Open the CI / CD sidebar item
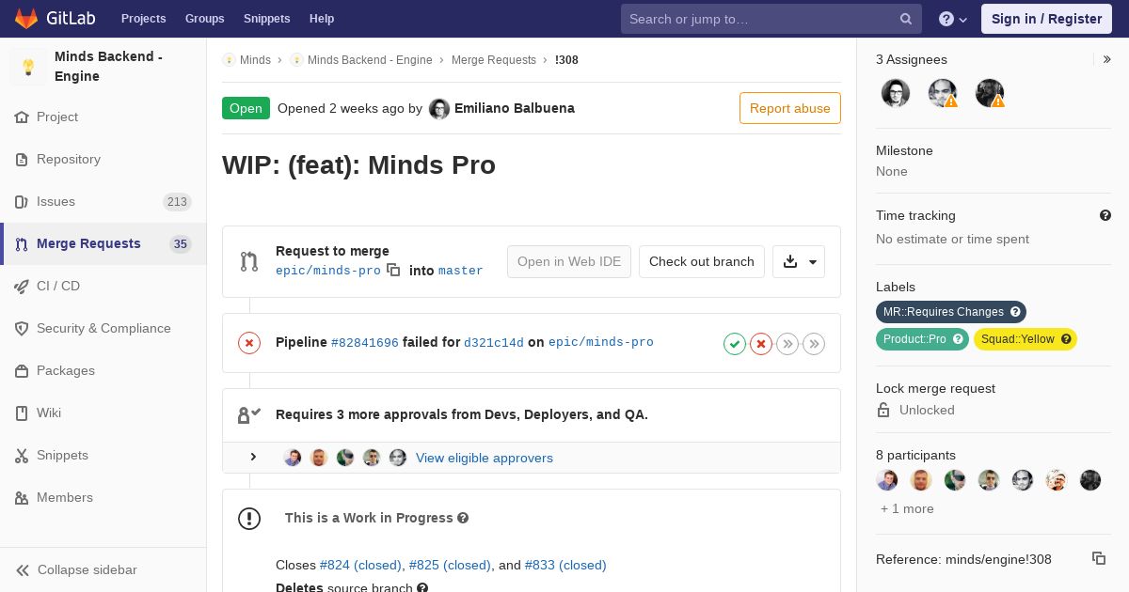The image size is (1129, 592). 58,286
